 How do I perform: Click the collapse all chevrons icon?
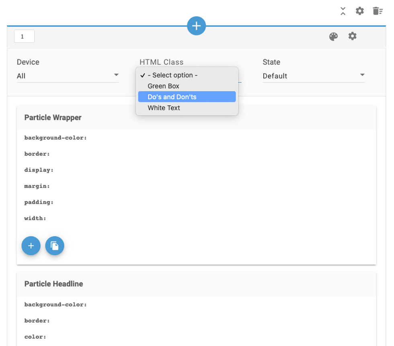(x=343, y=11)
